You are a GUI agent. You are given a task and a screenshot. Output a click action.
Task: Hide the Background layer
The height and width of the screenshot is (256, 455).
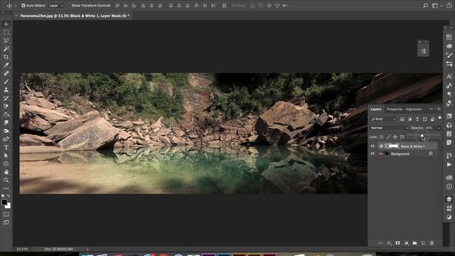coord(373,154)
